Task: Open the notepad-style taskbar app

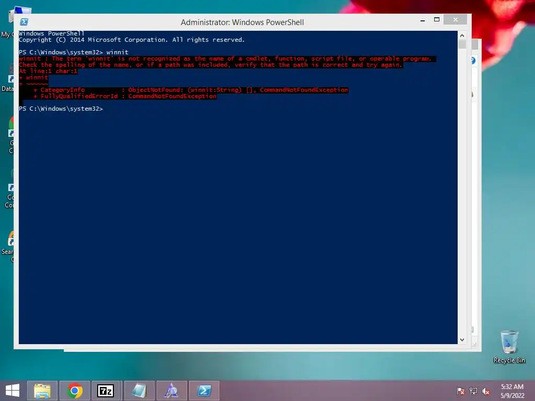Action: click(x=139, y=391)
